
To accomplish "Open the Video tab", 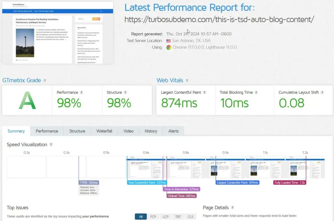I will point(129,131).
